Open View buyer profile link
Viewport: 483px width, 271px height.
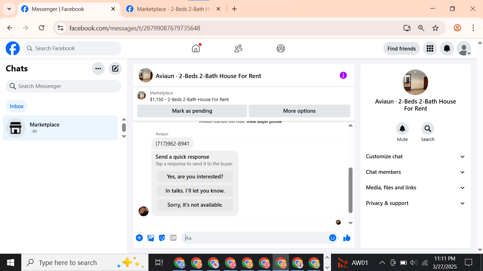pos(264,122)
